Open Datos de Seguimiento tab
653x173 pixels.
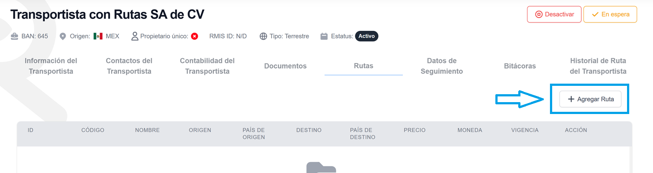[x=442, y=66]
